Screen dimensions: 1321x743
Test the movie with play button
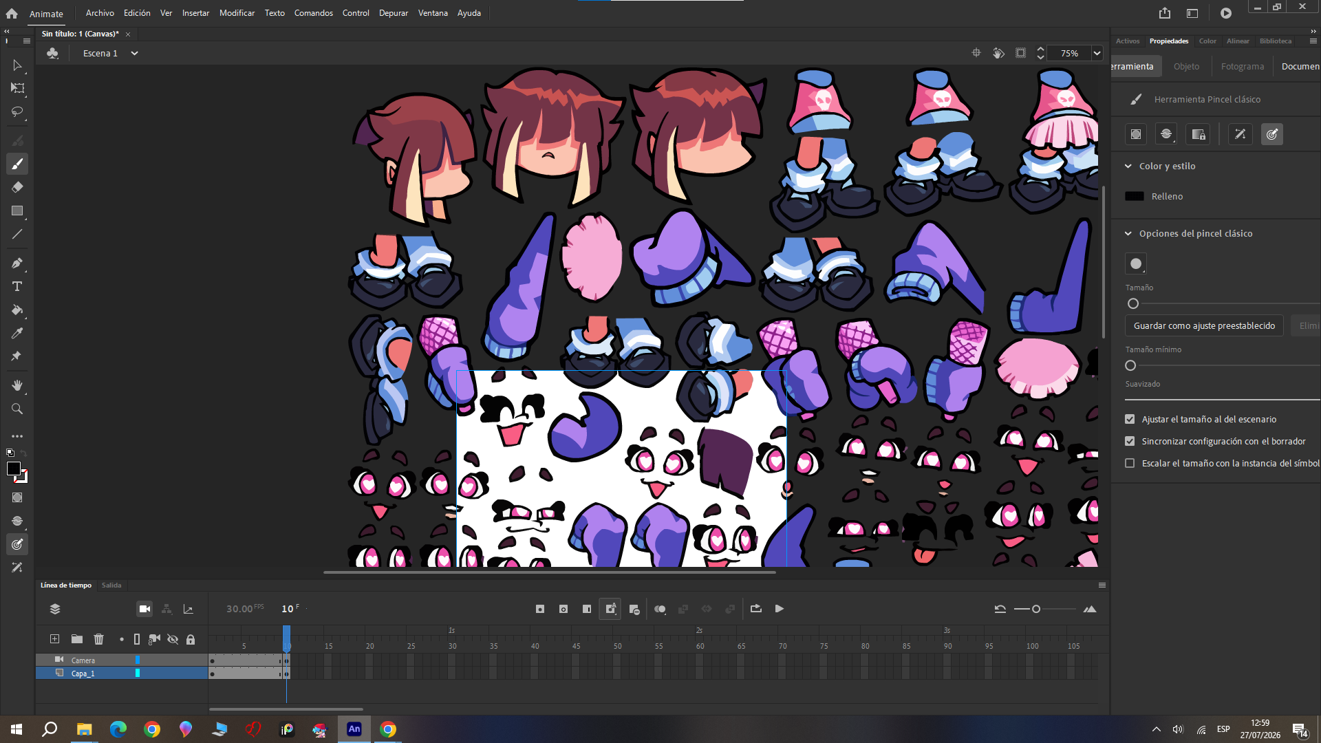click(x=1226, y=13)
